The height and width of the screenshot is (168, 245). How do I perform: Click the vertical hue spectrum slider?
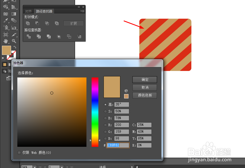[95, 112]
